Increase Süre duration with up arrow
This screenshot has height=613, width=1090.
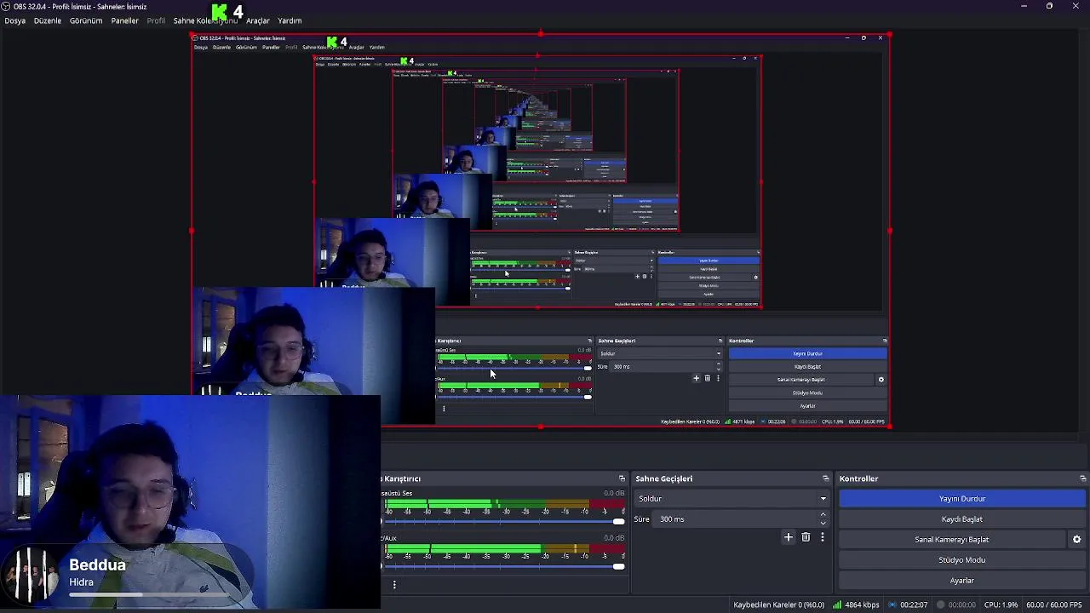[x=823, y=515]
